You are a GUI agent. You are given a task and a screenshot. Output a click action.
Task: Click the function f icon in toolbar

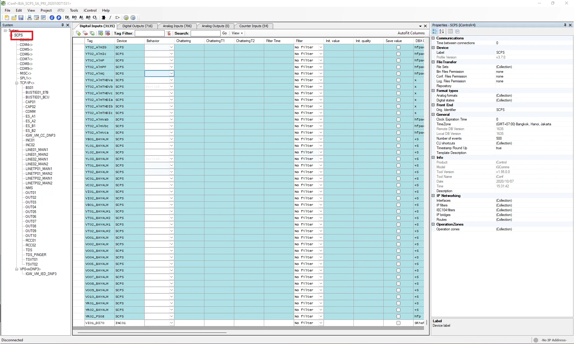click(110, 18)
